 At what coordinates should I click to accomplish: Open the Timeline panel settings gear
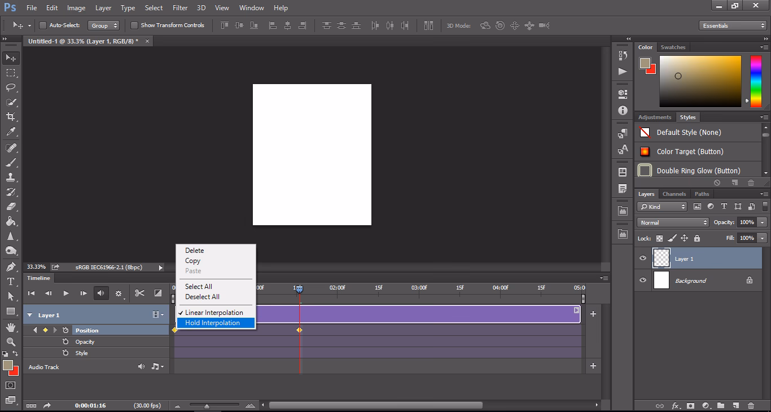click(118, 293)
